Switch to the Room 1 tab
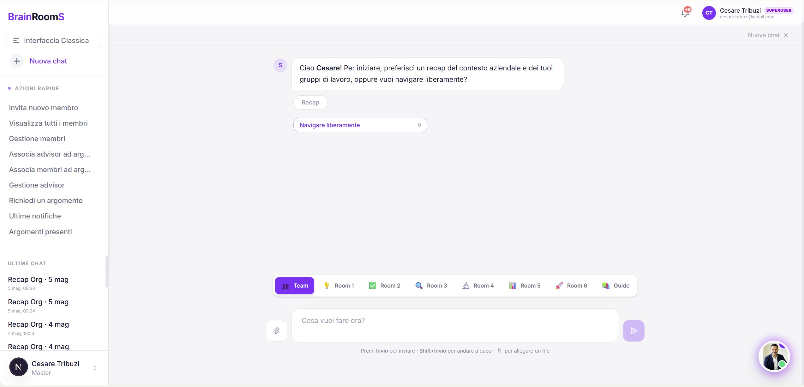This screenshot has width=804, height=387. (x=339, y=286)
